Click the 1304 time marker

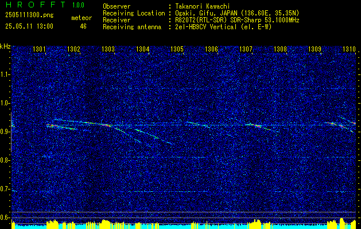coord(143,49)
